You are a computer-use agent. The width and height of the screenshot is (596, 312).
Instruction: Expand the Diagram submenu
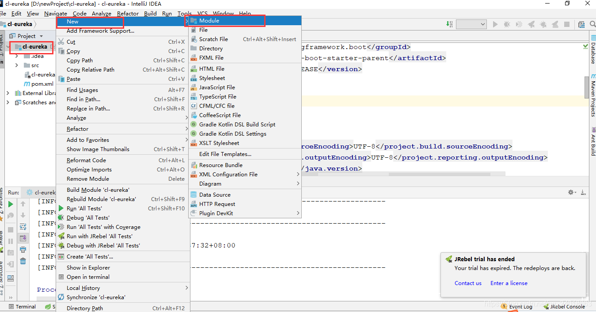coord(245,183)
